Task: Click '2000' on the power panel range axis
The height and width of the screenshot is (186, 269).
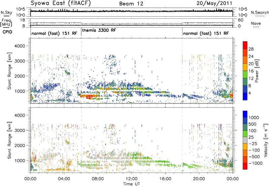Action: point(20,76)
